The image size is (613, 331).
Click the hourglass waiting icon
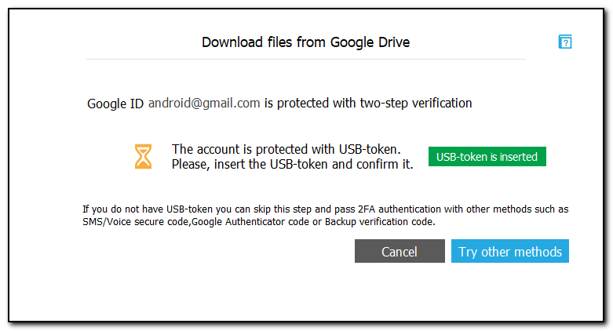tap(143, 156)
